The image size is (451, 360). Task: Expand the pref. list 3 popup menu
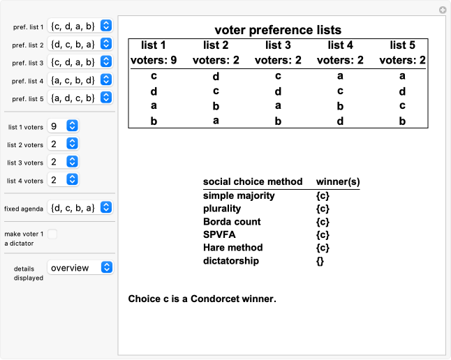(80, 62)
